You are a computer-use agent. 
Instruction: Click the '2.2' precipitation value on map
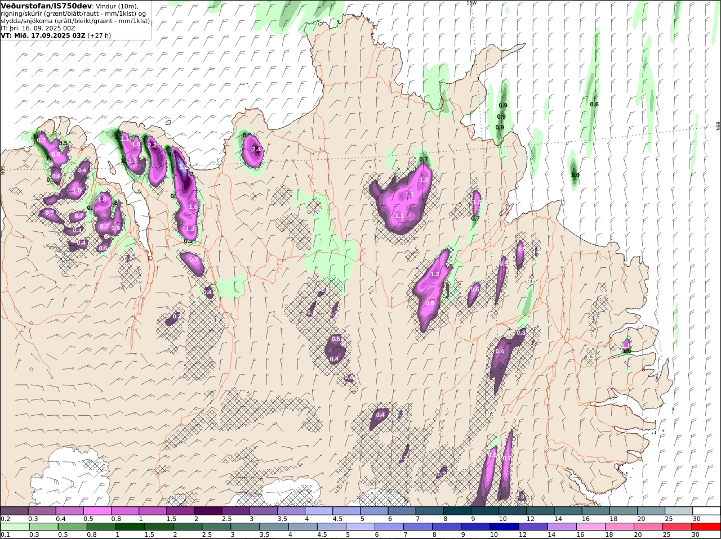152,145
